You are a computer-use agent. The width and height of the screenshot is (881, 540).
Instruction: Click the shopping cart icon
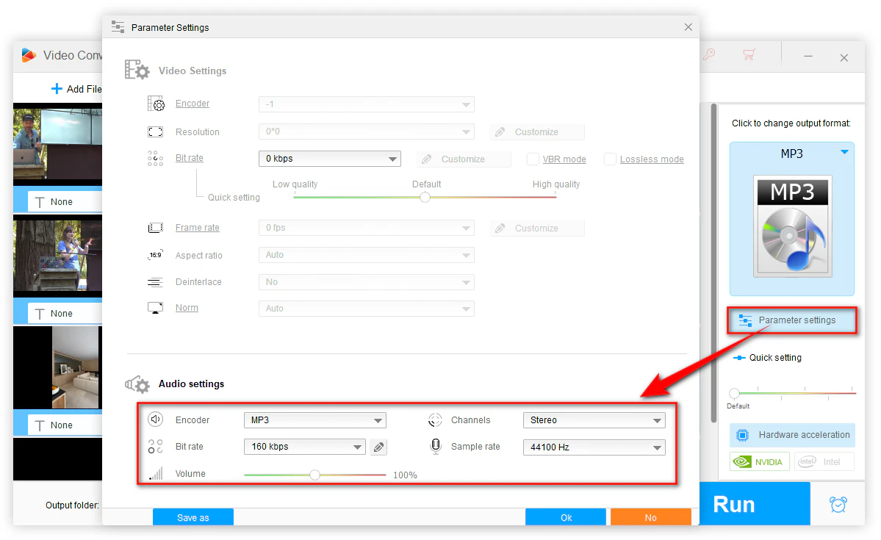coord(749,54)
